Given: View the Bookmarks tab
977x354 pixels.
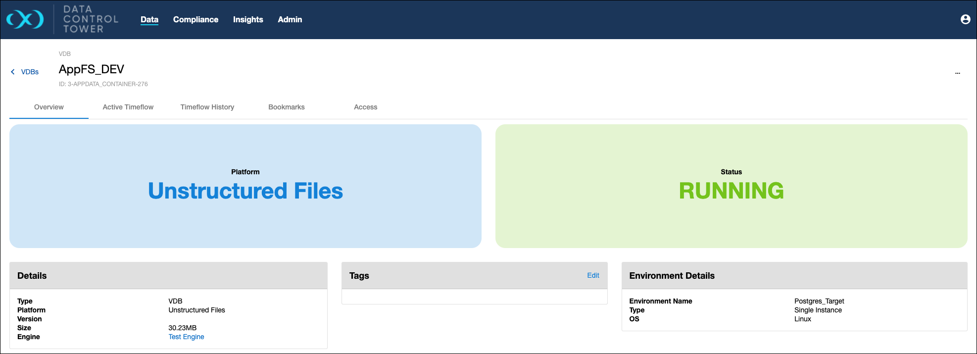Looking at the screenshot, I should 286,107.
